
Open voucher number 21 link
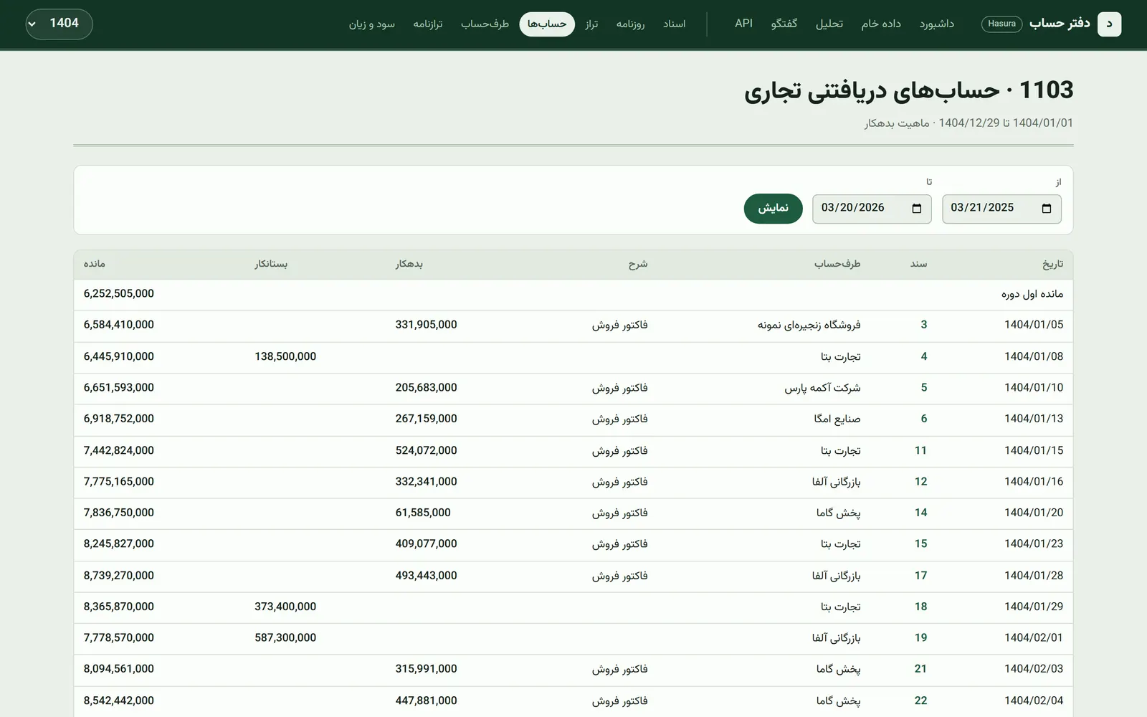coord(920,669)
